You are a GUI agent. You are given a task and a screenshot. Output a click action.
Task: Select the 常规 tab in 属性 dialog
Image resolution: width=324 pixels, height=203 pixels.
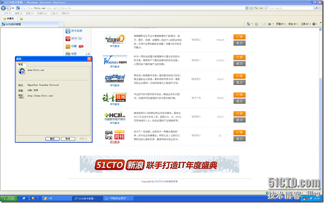(x=21, y=64)
